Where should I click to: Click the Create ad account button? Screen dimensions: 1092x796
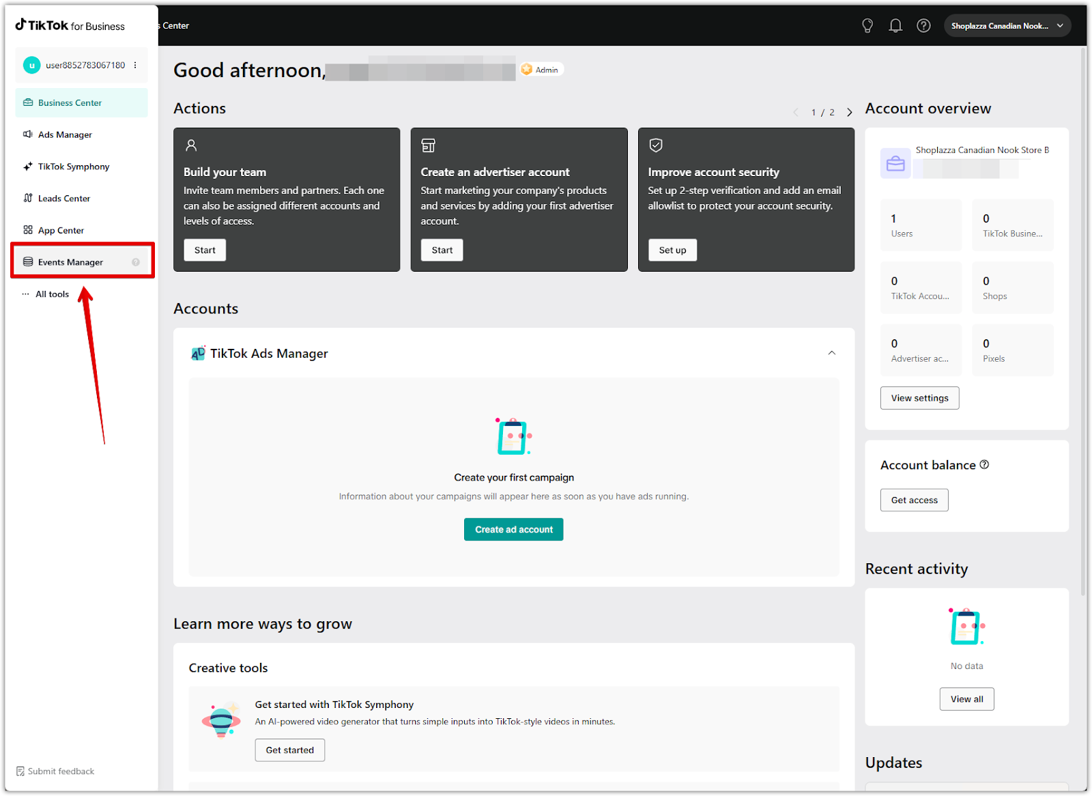pos(514,530)
